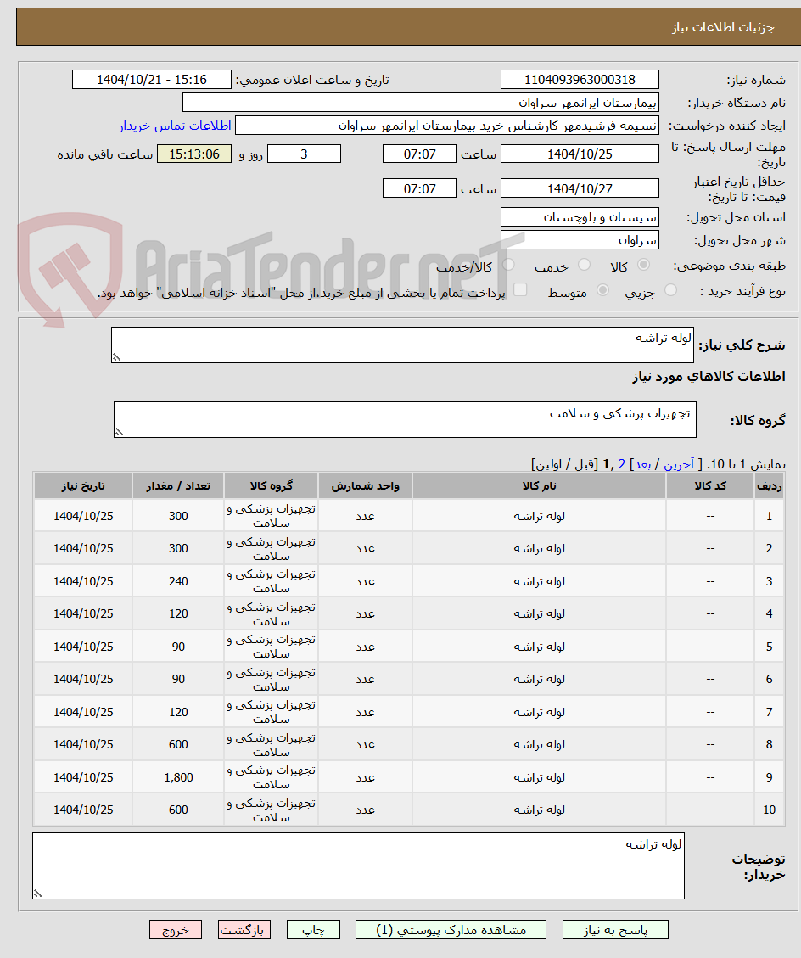Click گروه کالا cell in row 2
Image resolution: width=801 pixels, height=958 pixels.
272,549
